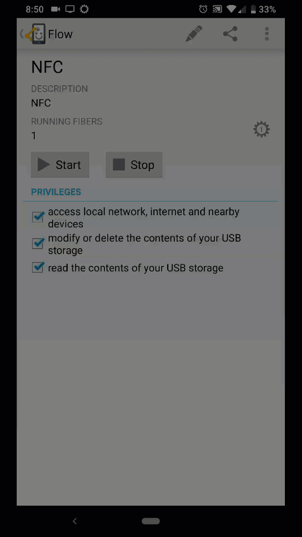Uncheck read USB storage contents privilege
The height and width of the screenshot is (537, 302).
click(x=38, y=267)
